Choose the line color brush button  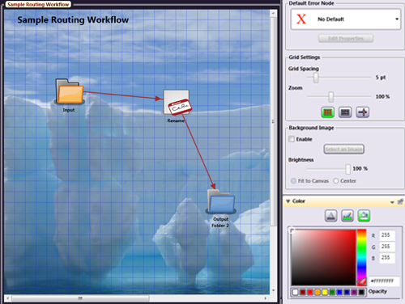click(347, 216)
